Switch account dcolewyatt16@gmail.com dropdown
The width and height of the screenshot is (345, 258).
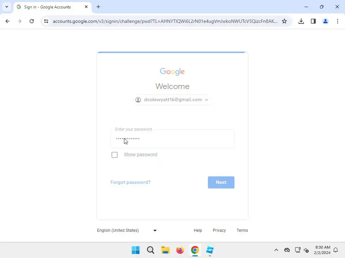click(172, 100)
